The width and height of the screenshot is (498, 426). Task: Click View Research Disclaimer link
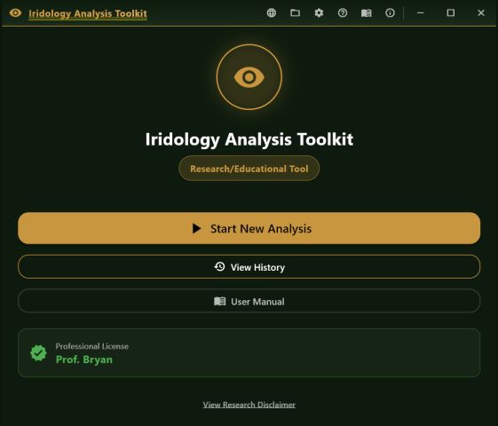click(249, 405)
